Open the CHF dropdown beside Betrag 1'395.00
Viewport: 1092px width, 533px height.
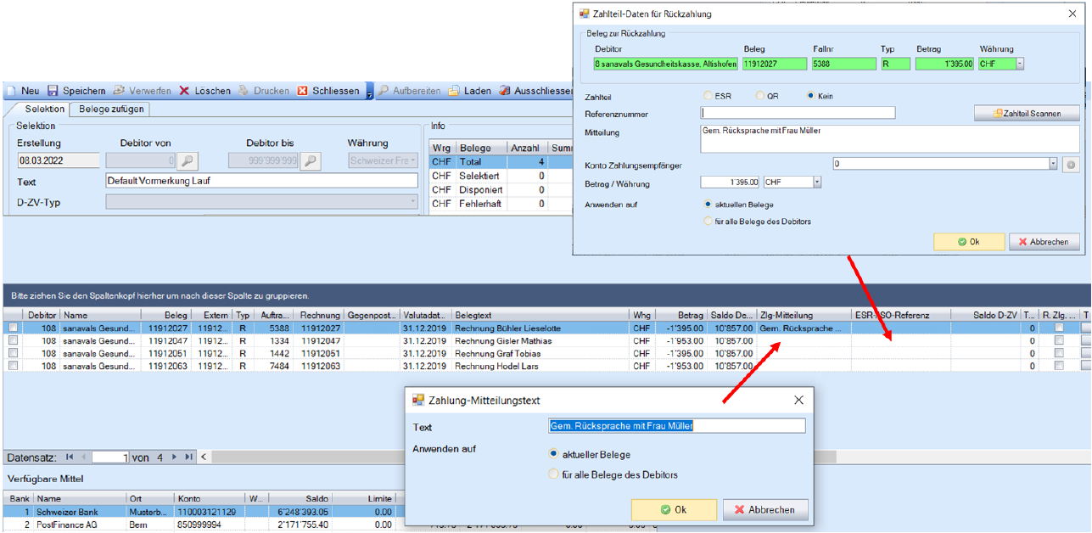click(817, 182)
